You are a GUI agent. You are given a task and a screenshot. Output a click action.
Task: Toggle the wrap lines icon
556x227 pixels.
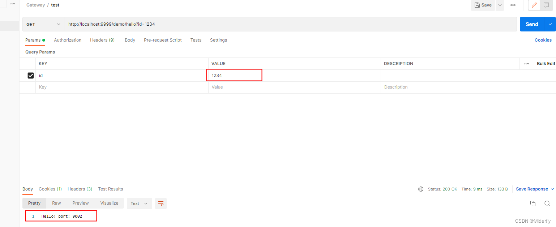[161, 204]
